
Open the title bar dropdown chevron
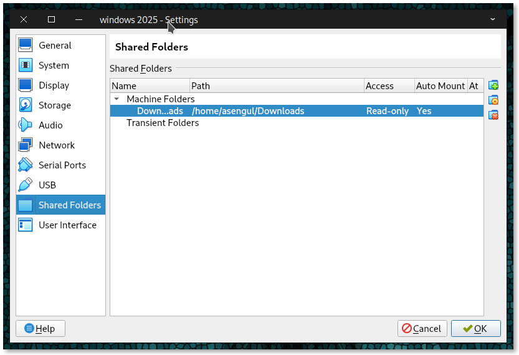492,19
